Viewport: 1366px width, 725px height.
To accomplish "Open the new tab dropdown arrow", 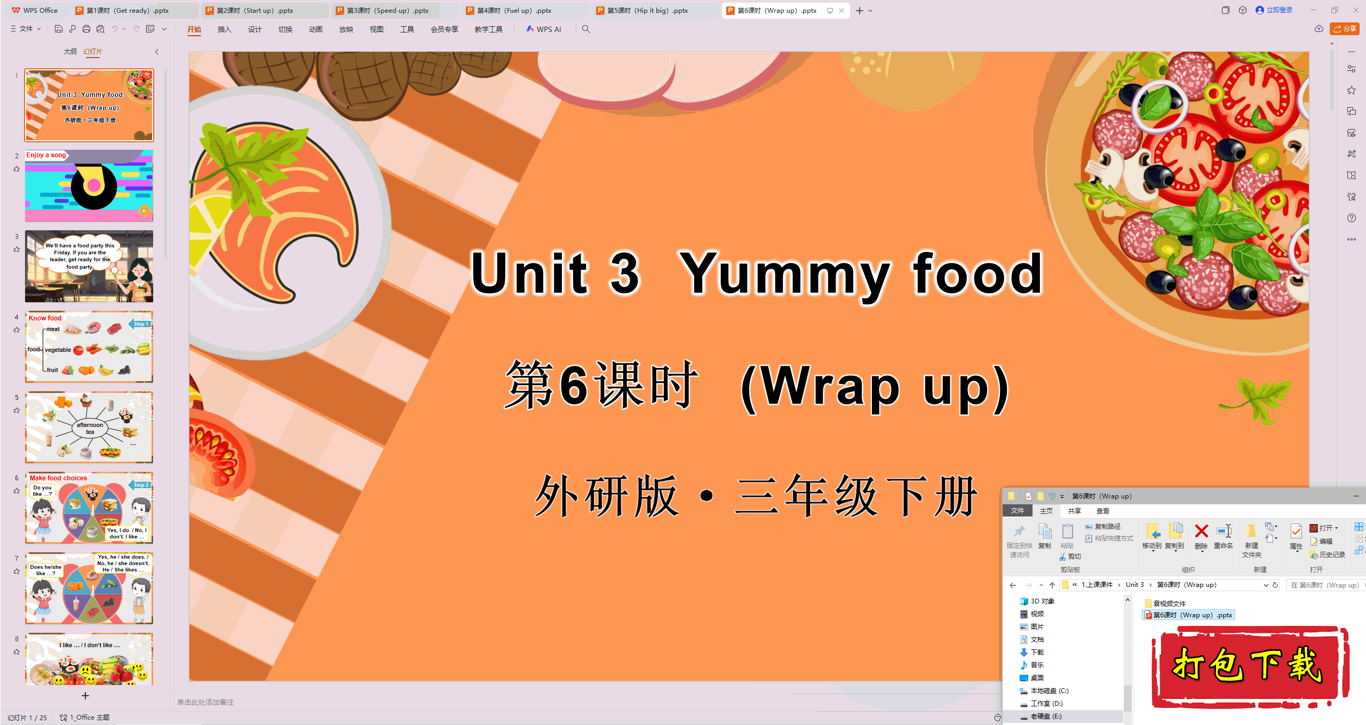I will (870, 11).
